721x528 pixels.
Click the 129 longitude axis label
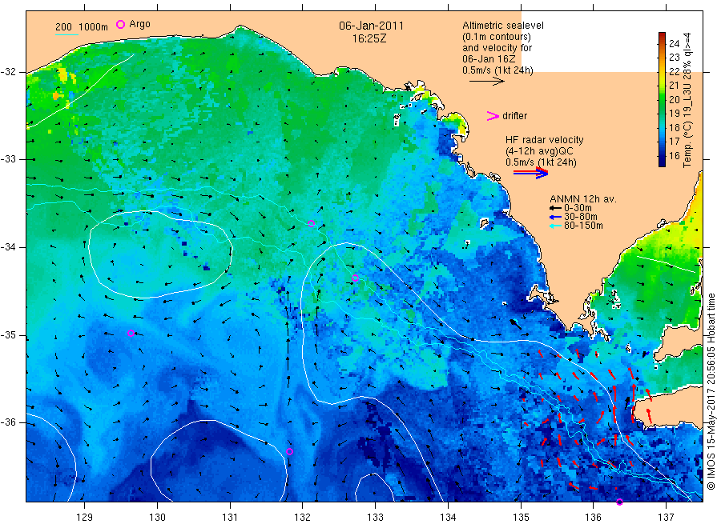85,518
